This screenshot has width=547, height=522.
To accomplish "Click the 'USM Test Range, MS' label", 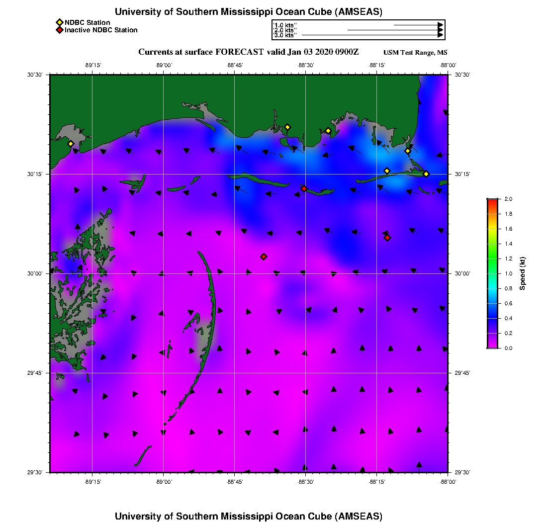I will [416, 53].
